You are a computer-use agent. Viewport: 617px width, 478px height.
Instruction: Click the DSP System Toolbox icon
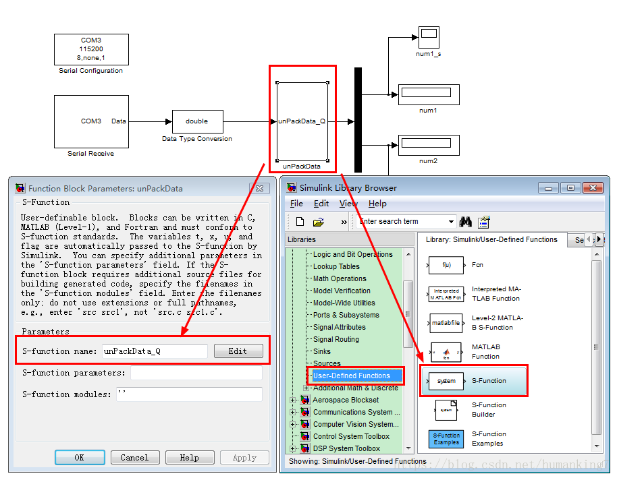click(x=305, y=448)
